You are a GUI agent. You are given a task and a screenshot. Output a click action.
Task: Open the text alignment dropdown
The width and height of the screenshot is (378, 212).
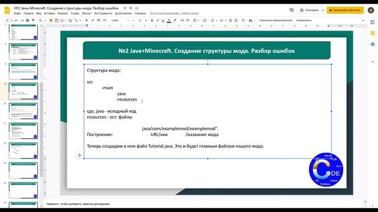(x=196, y=21)
